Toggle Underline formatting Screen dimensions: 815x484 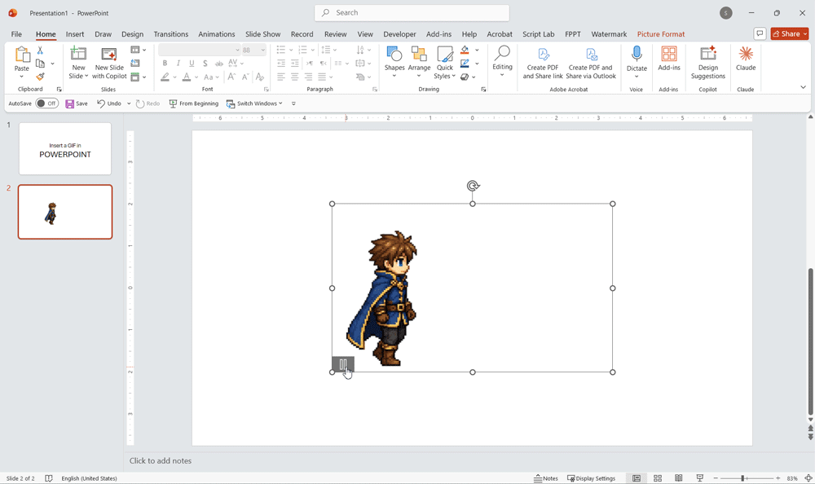[x=192, y=64]
